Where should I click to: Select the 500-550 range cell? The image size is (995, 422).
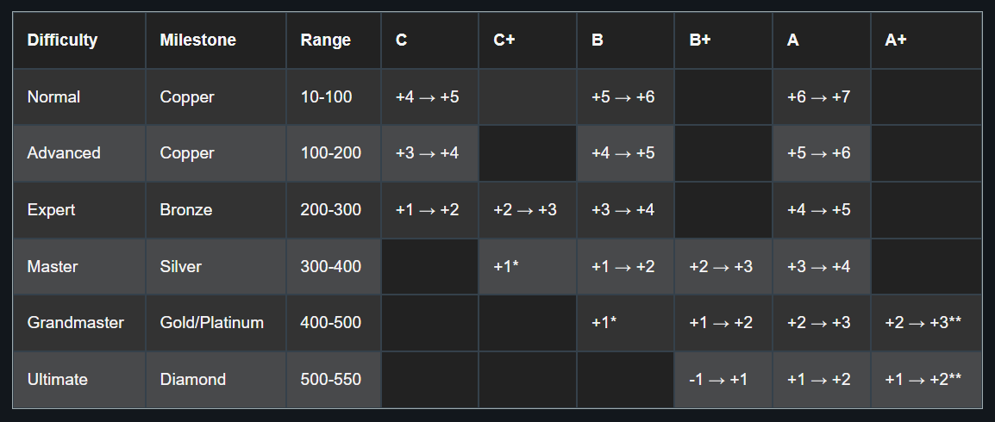pyautogui.click(x=330, y=379)
